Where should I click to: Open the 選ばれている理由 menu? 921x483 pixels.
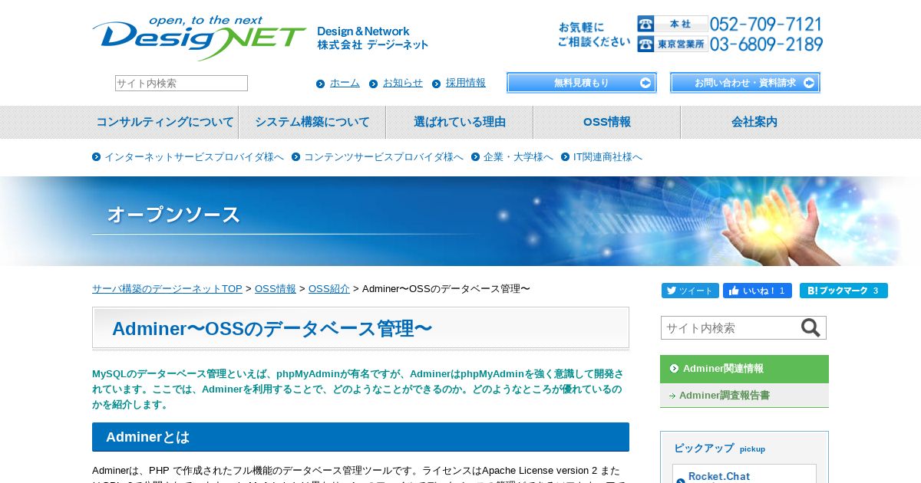(x=460, y=122)
